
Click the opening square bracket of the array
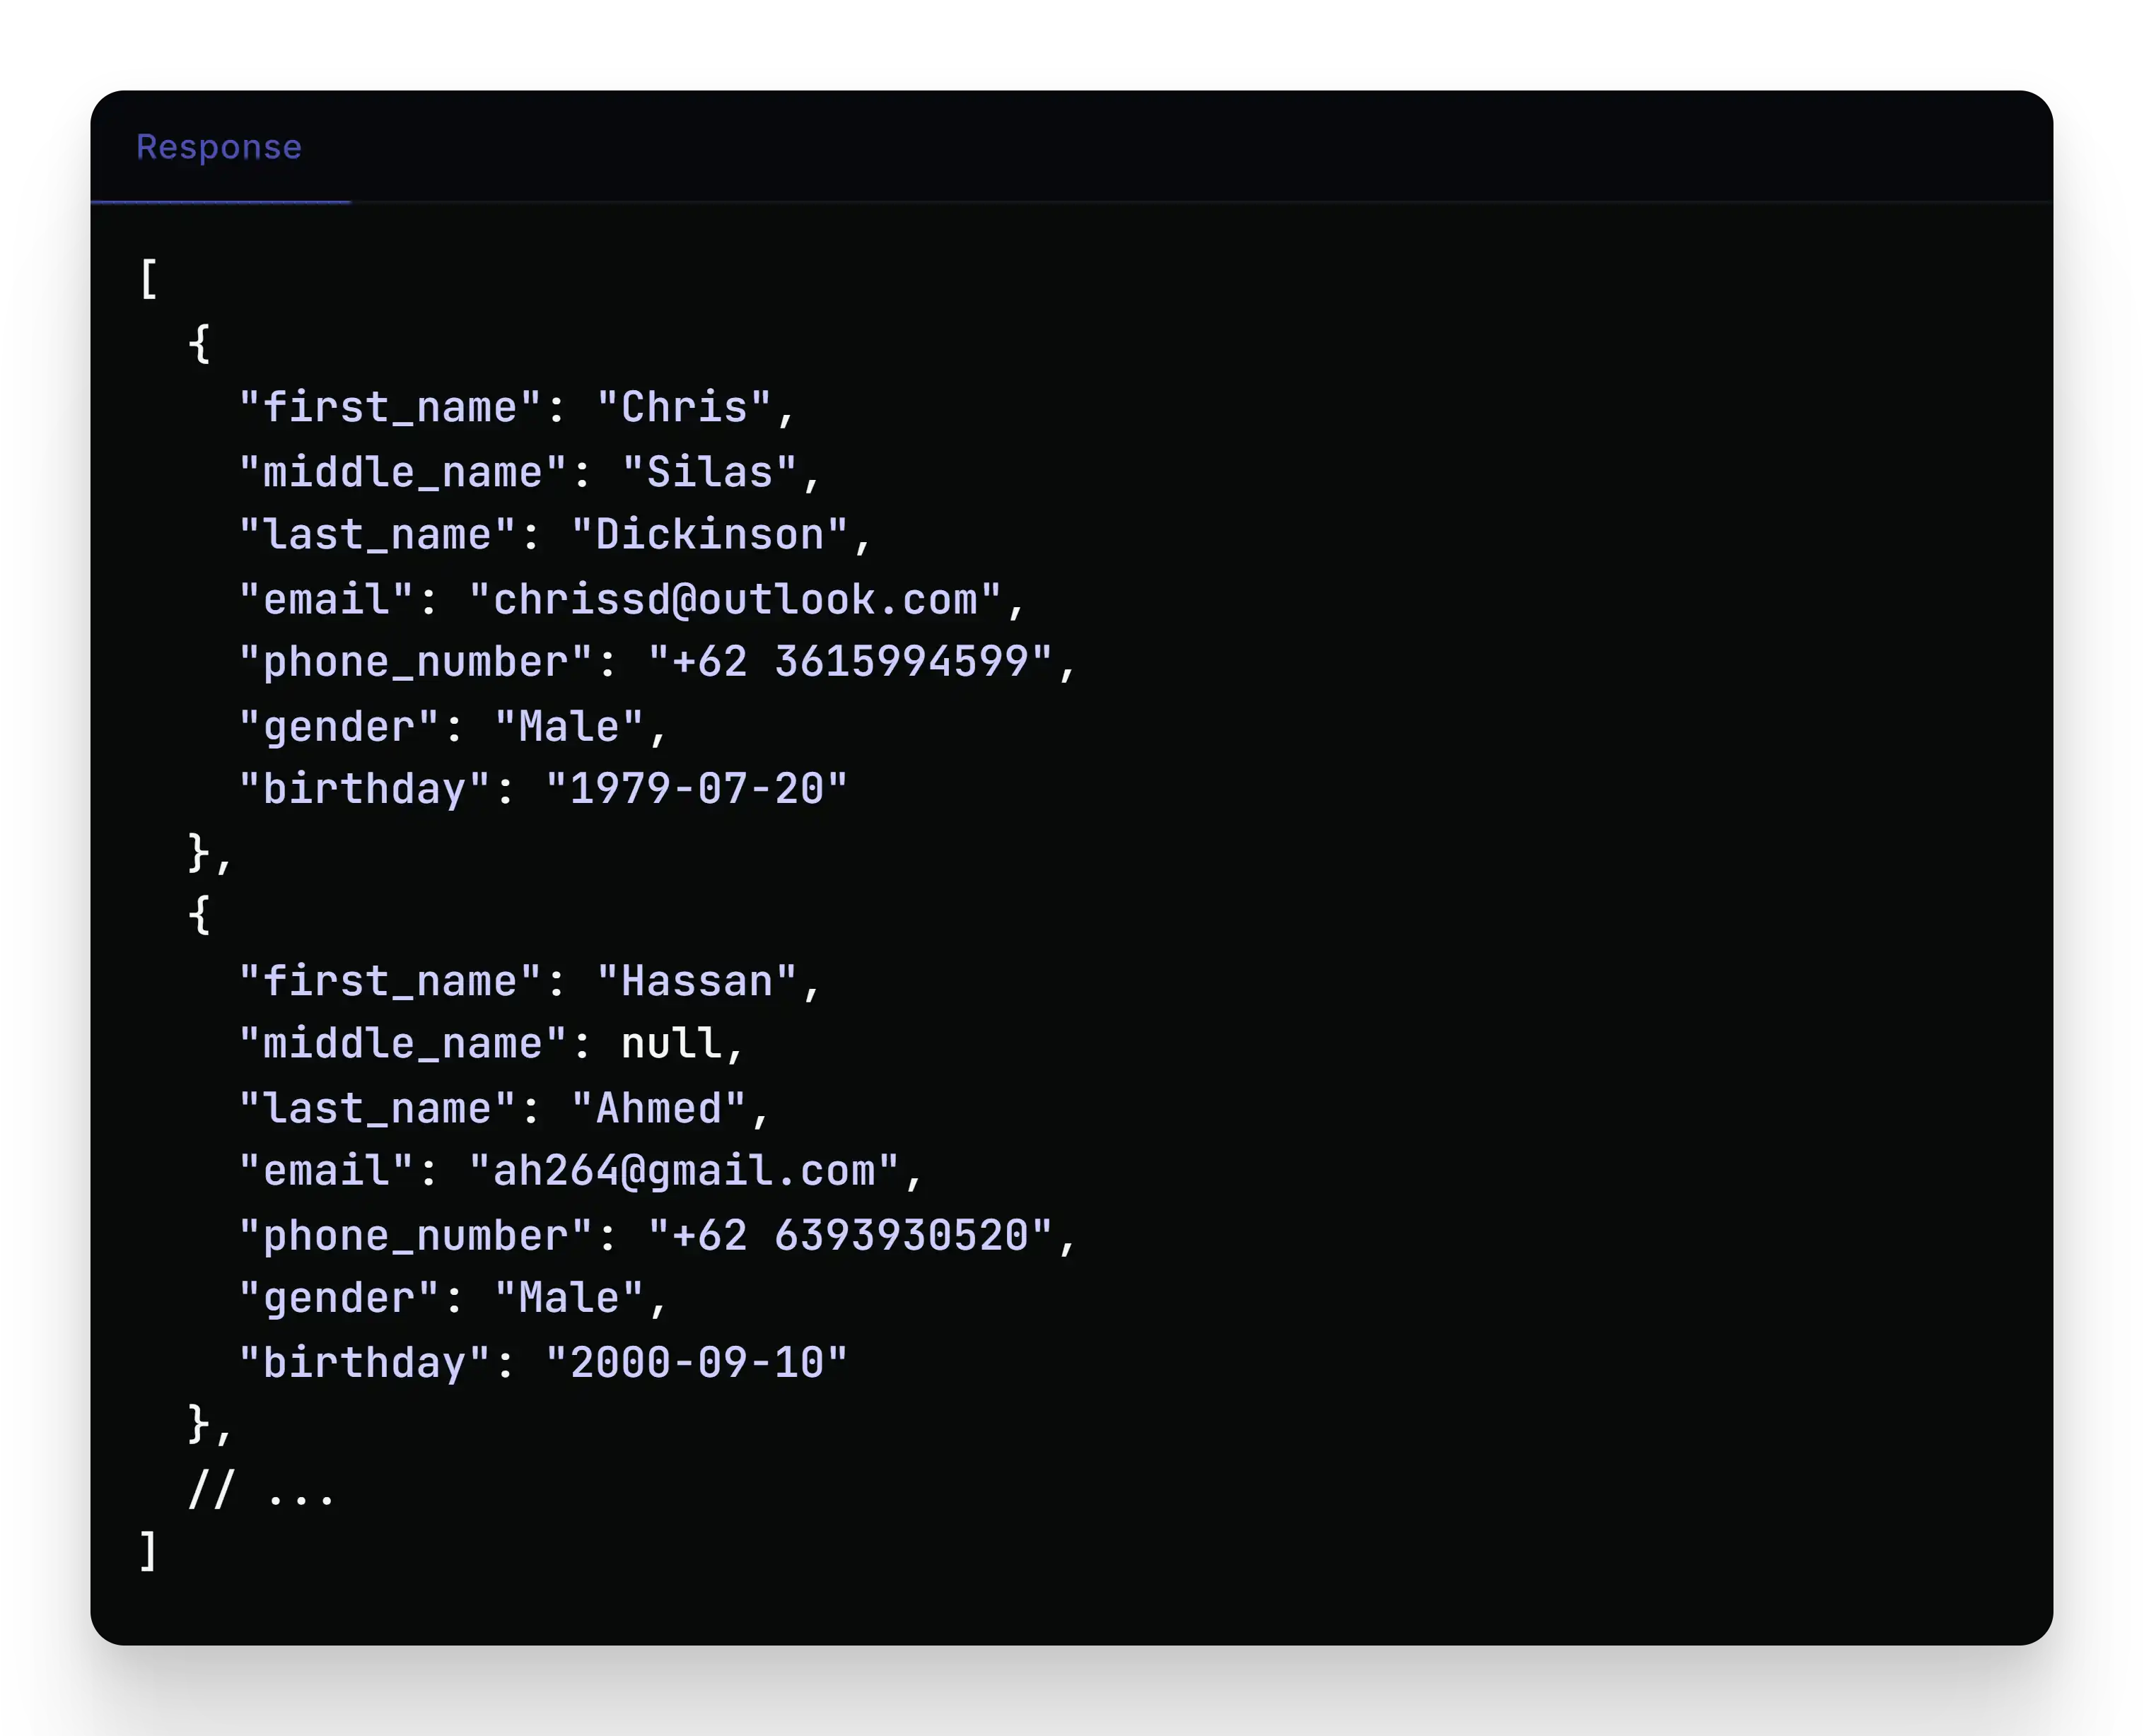click(148, 279)
